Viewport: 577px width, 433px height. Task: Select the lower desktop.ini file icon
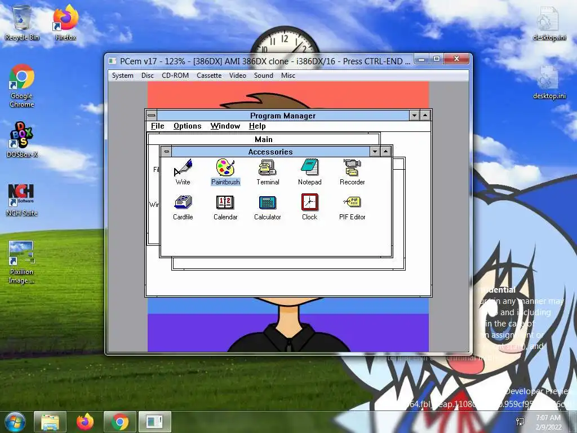549,82
